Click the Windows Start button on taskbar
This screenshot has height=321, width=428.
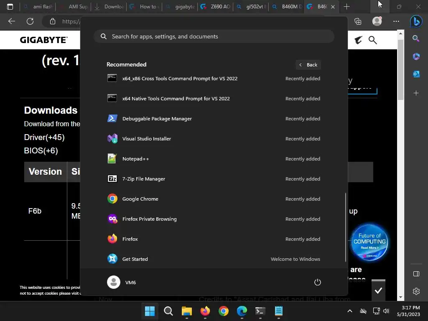(x=150, y=311)
